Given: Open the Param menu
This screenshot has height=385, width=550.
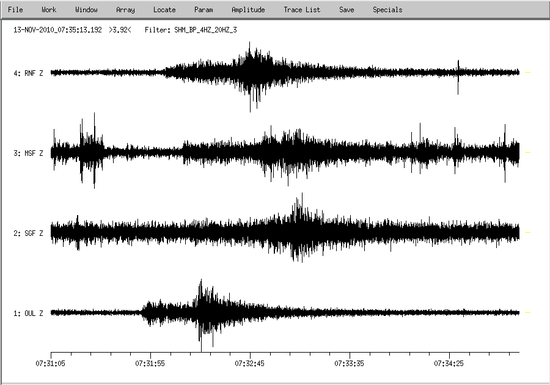Looking at the screenshot, I should point(204,10).
